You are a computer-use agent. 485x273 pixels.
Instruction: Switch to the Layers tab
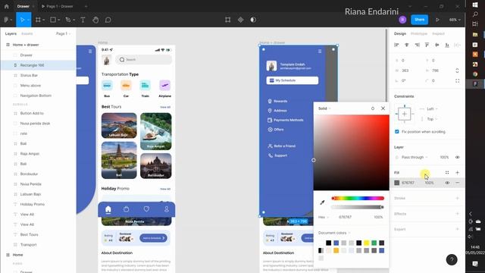(11, 33)
